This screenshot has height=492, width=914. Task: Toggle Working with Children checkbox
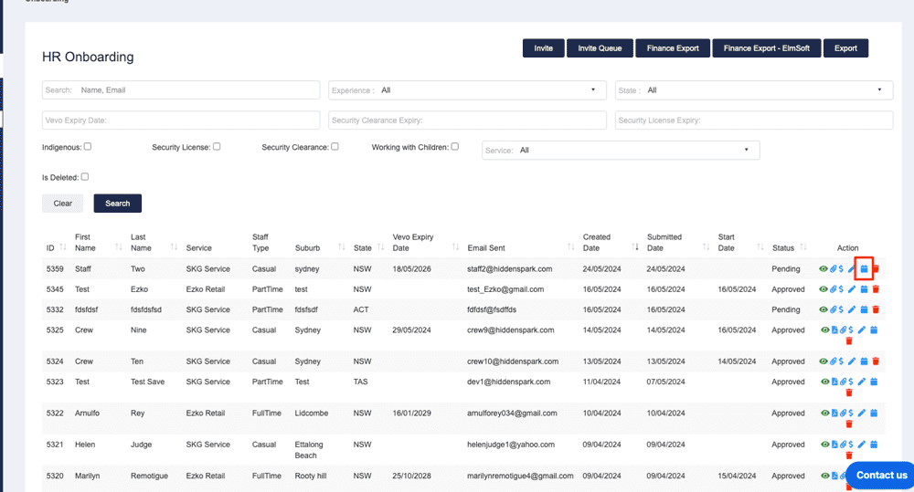(x=454, y=147)
